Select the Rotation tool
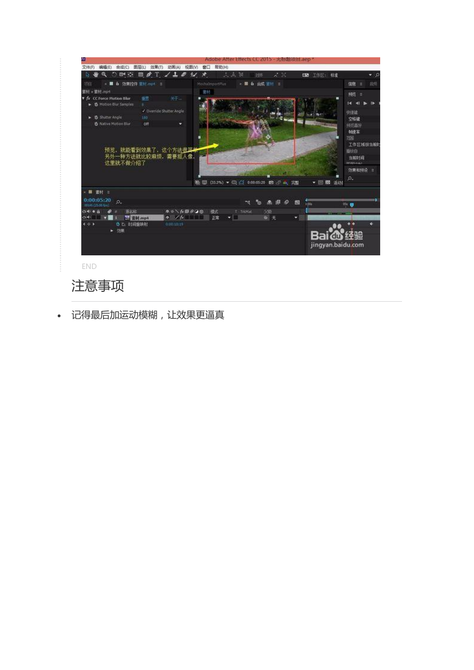474x670 pixels. (114, 75)
